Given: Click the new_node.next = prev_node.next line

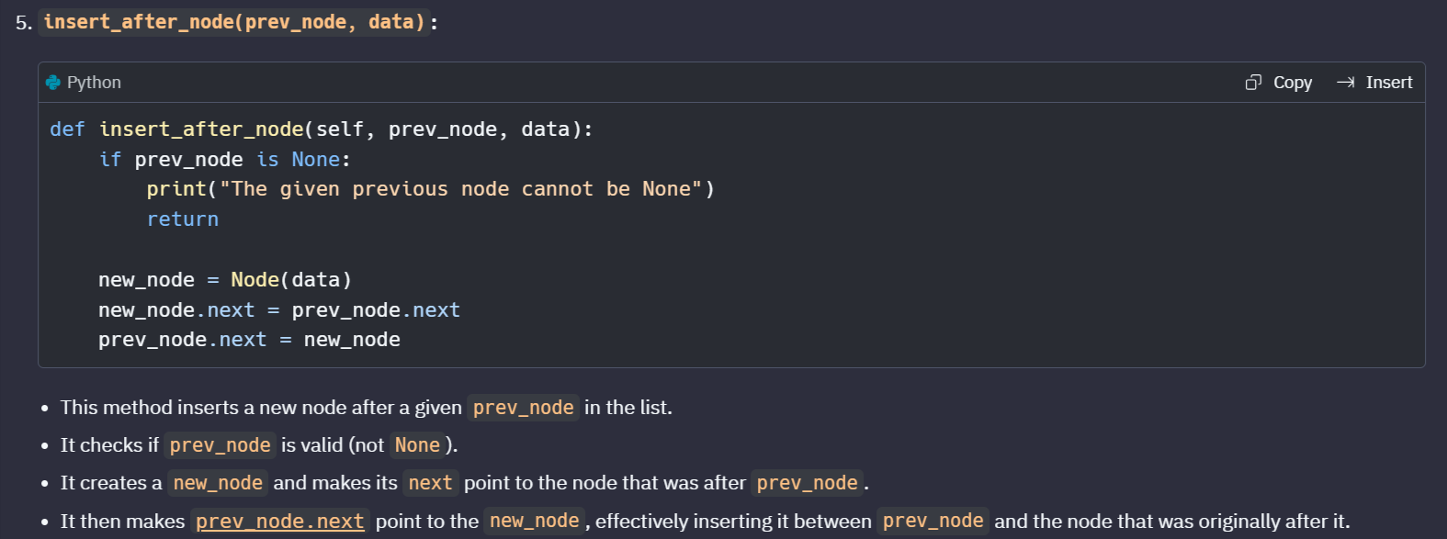Looking at the screenshot, I should tap(279, 310).
